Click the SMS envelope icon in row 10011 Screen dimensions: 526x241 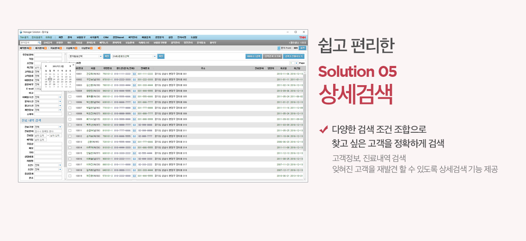(x=135, y=130)
